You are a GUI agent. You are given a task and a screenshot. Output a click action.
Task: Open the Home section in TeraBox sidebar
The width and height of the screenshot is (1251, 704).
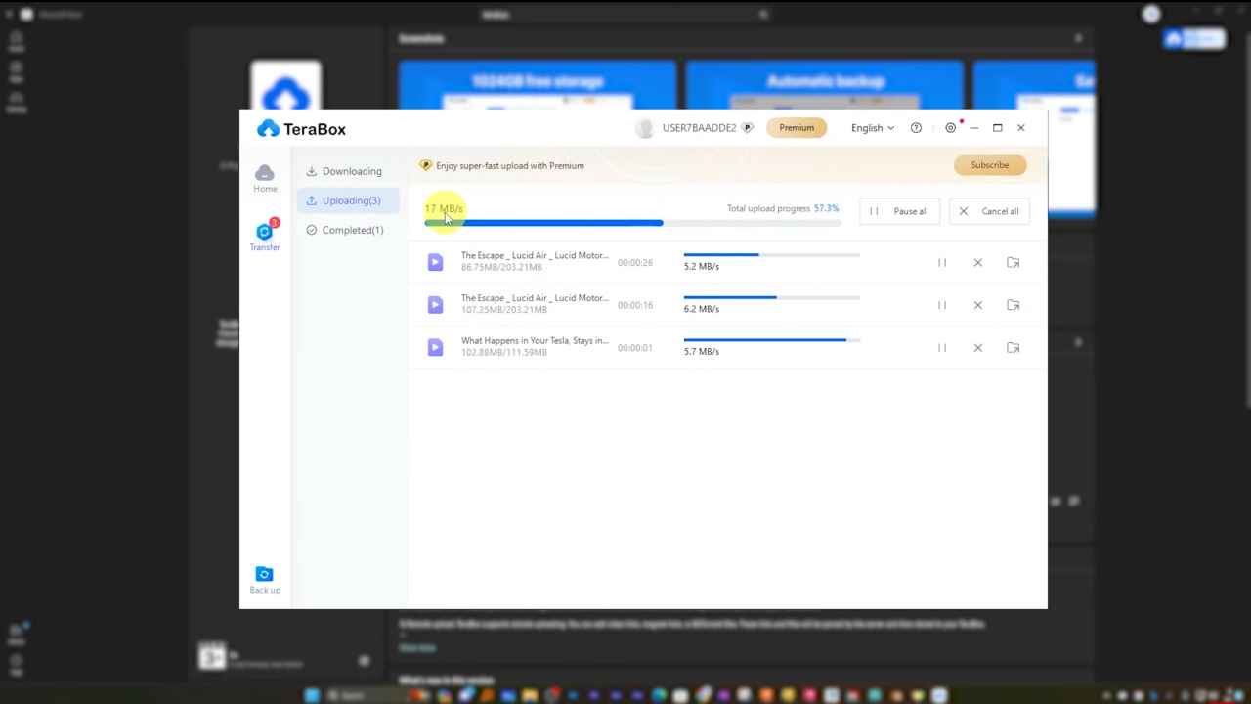tap(265, 178)
